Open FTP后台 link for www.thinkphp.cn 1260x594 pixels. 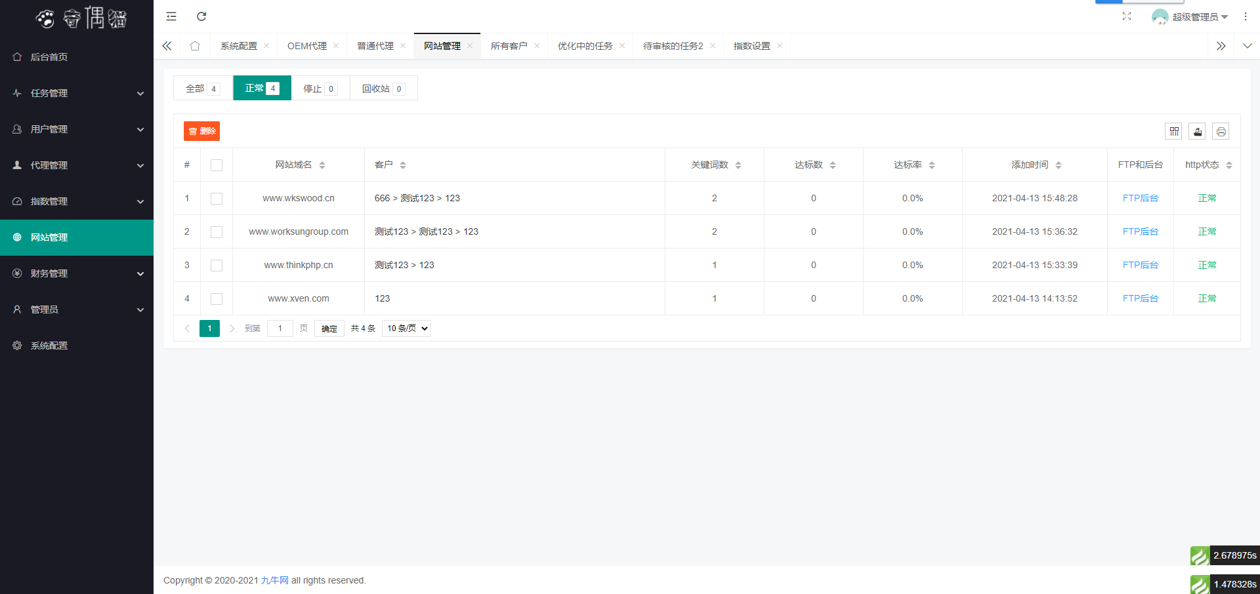[x=1141, y=265]
